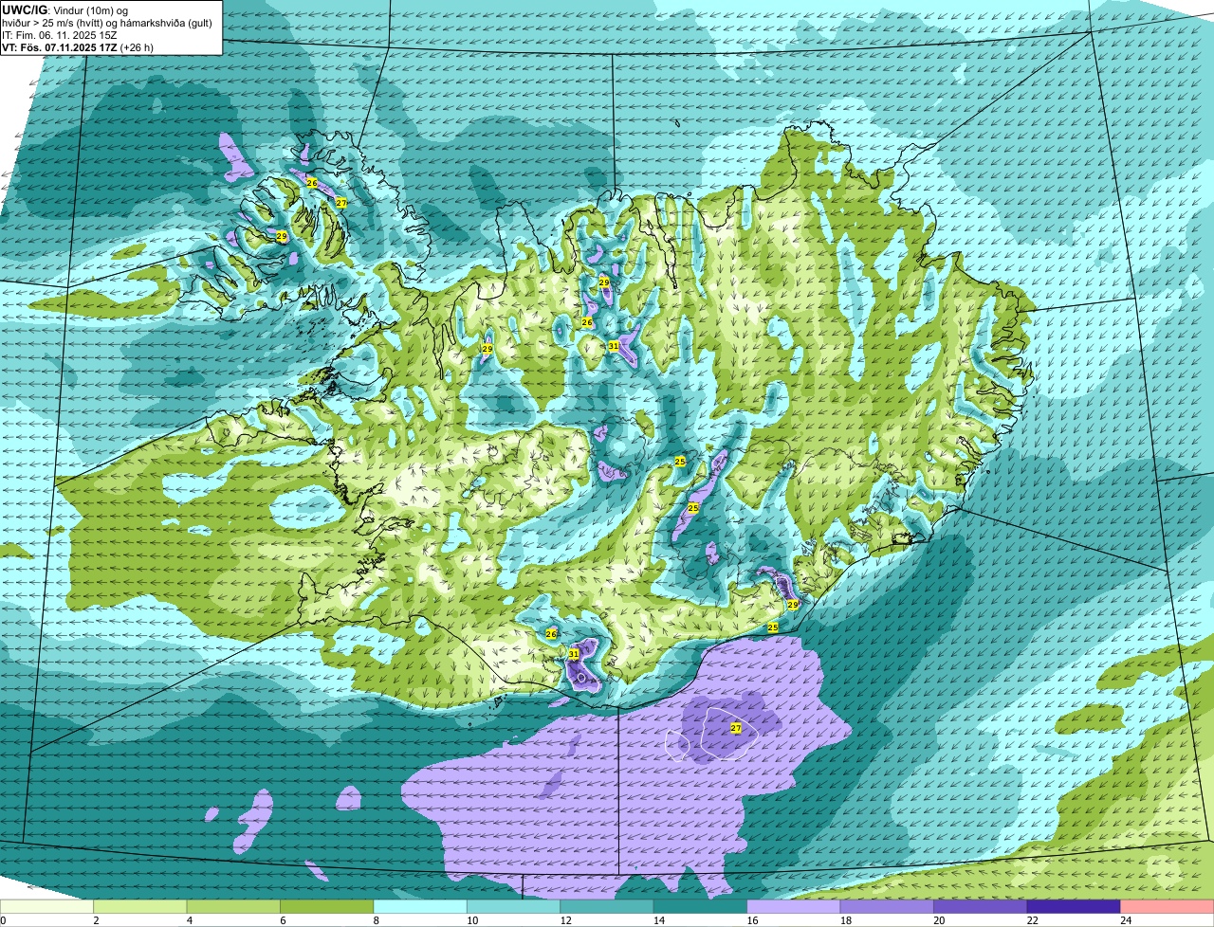Select the 4–6 m/s legend color segment
1214x927 pixels.
click(233, 906)
